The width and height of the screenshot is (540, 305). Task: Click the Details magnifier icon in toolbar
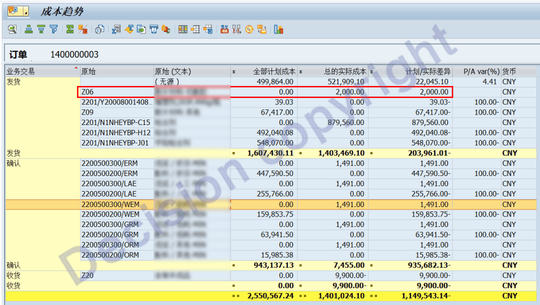point(12,29)
